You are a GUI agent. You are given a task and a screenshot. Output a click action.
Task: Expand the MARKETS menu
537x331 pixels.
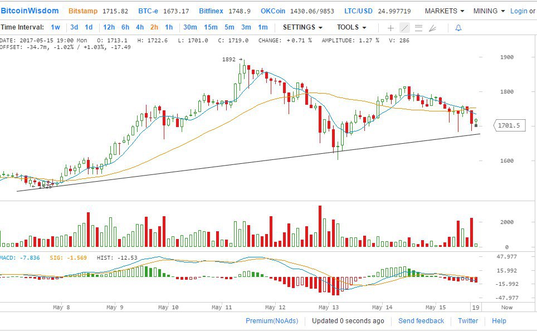click(445, 11)
